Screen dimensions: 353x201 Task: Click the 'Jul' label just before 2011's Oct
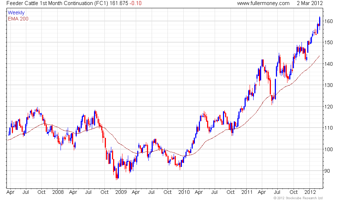click(x=277, y=192)
